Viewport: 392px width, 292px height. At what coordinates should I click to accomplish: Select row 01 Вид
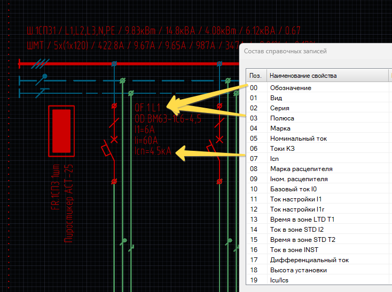(x=319, y=98)
